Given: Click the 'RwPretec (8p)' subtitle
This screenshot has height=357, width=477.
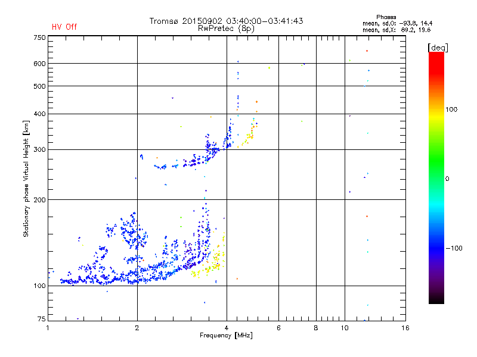Looking at the screenshot, I should 226,29.
